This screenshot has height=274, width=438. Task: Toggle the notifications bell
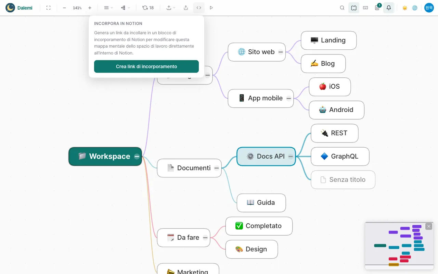389,8
